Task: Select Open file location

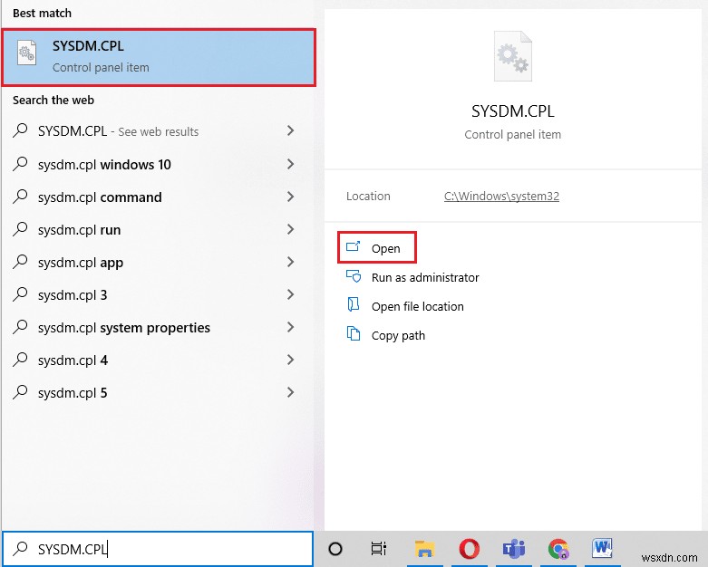Action: click(x=417, y=307)
